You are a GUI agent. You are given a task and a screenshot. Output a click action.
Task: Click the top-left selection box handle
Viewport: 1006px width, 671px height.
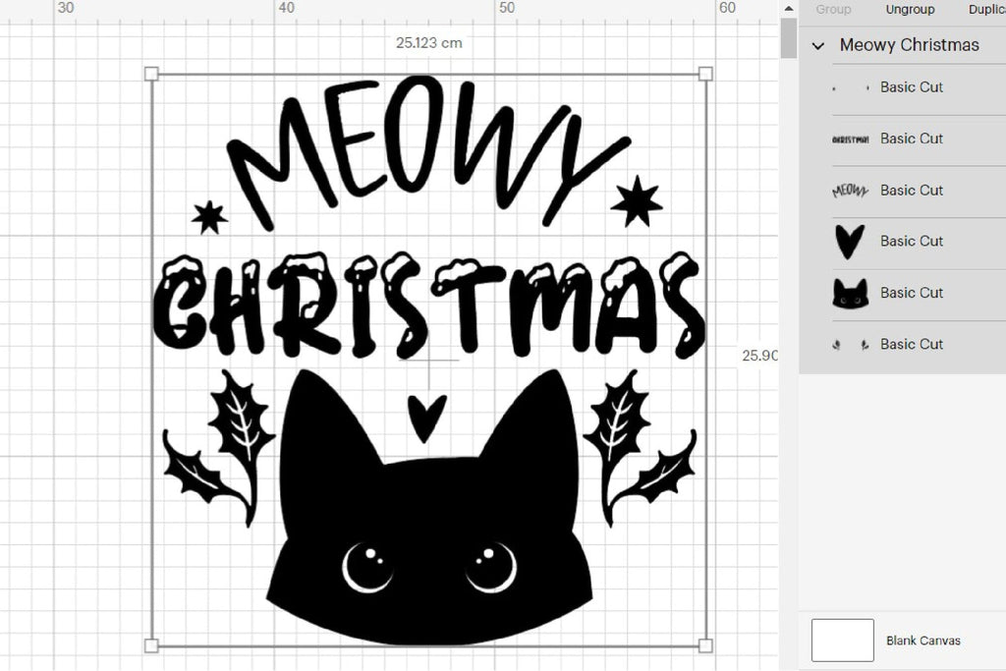[x=151, y=74]
